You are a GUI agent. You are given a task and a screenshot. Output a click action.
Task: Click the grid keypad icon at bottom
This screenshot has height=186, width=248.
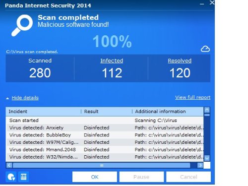coord(23,177)
